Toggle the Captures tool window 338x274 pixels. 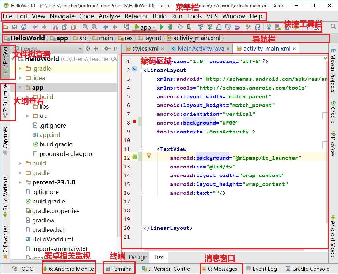tap(5, 141)
